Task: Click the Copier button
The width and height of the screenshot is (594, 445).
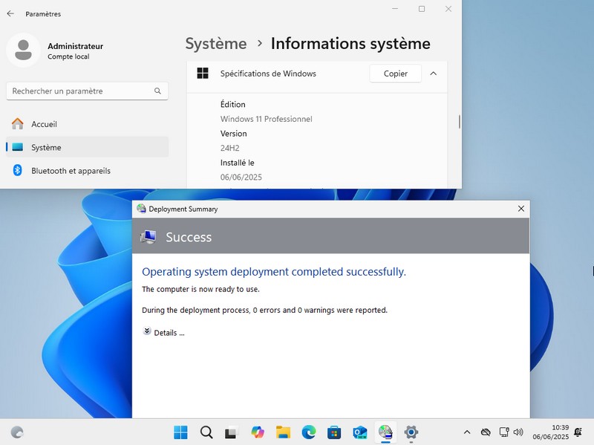Action: coord(395,74)
